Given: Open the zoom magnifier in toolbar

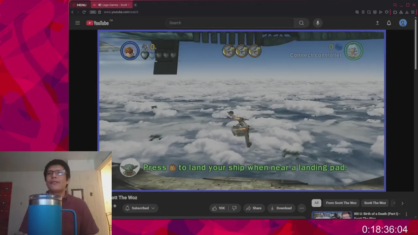Looking at the screenshot, I should [x=357, y=12].
